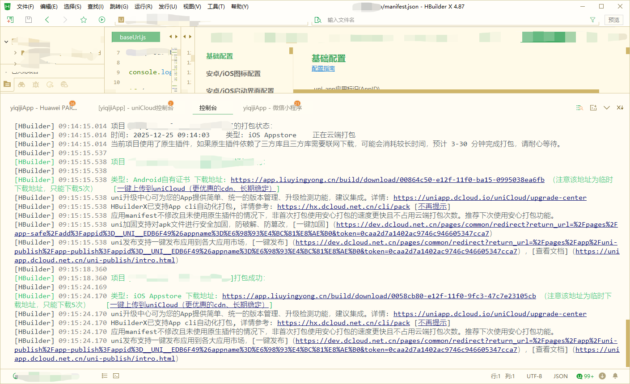Toggle console log search icon
The image size is (630, 384).
pos(579,108)
